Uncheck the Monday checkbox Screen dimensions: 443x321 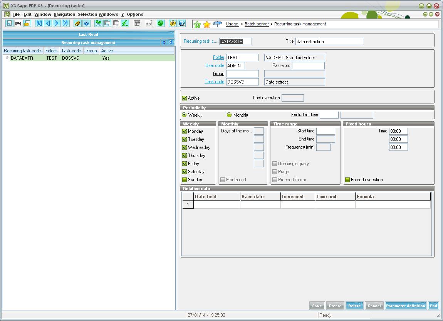(185, 131)
